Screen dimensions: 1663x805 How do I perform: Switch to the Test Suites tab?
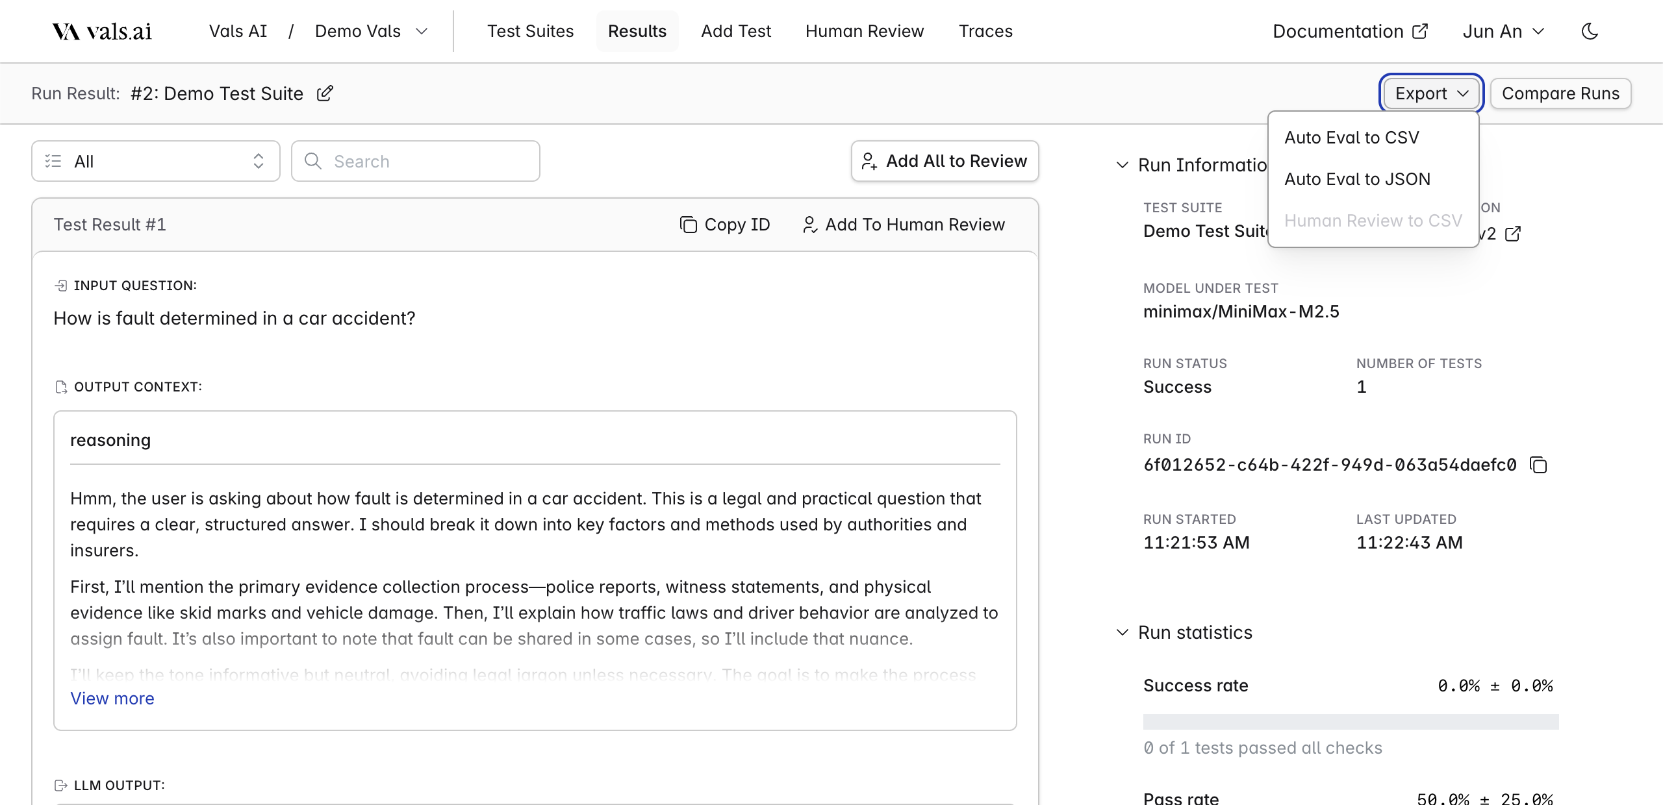(x=530, y=31)
